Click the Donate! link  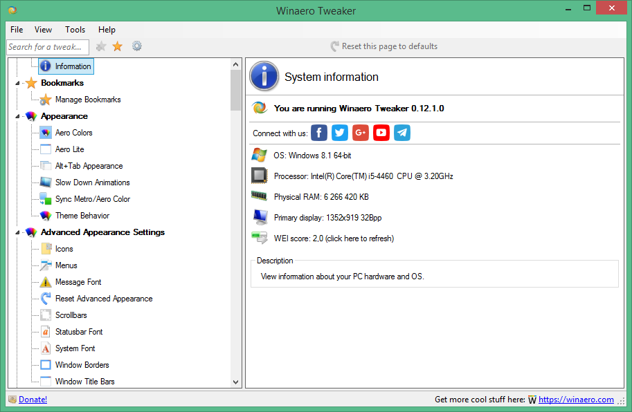click(33, 400)
